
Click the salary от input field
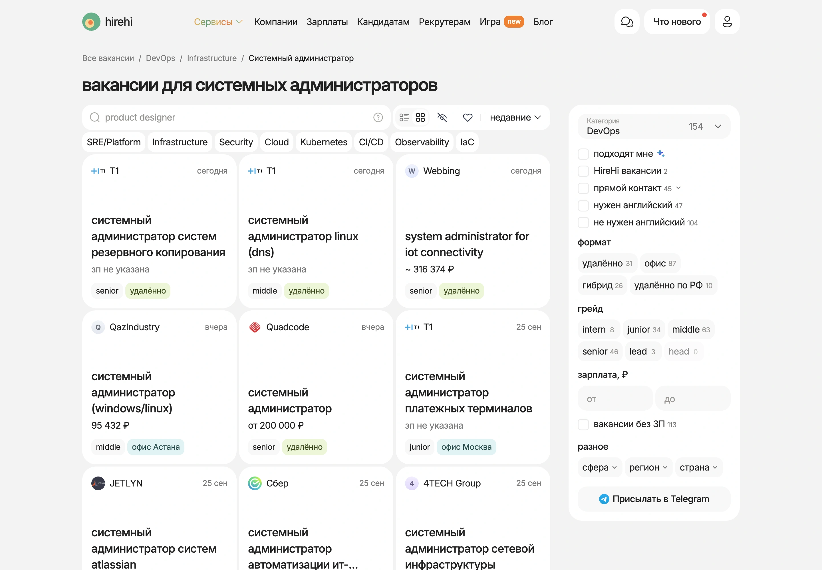615,398
